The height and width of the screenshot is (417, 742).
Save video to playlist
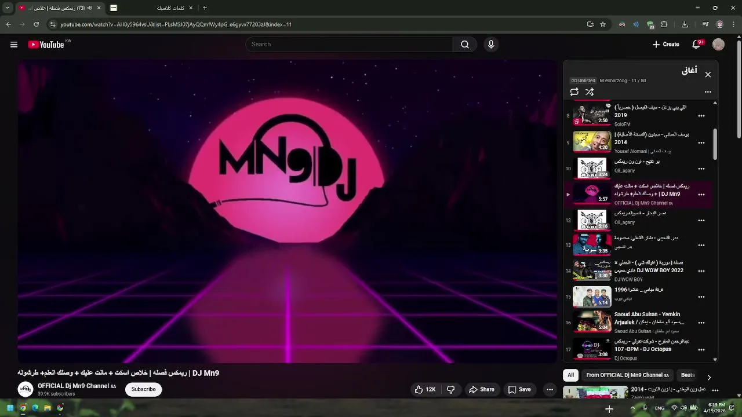point(519,390)
